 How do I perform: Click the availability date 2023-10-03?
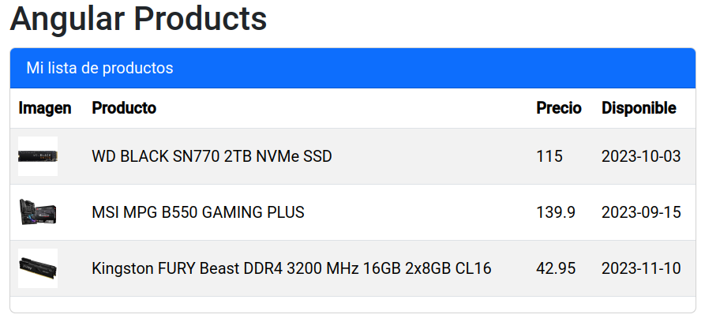tap(641, 156)
